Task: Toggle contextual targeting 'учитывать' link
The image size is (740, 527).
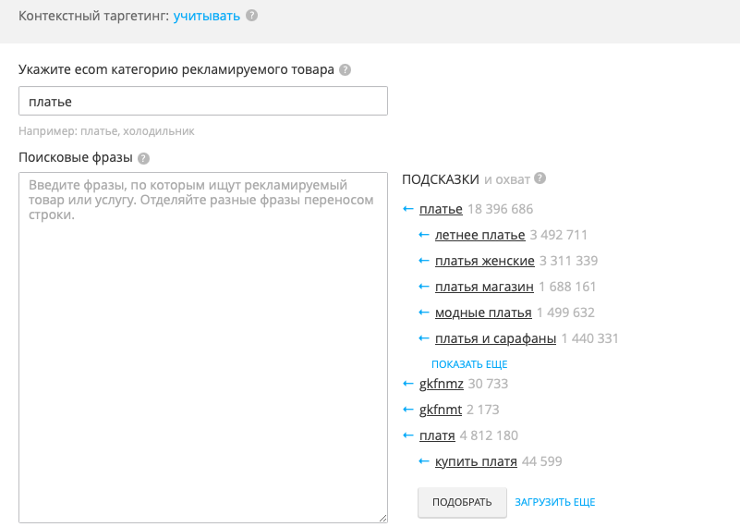Action: (x=207, y=16)
